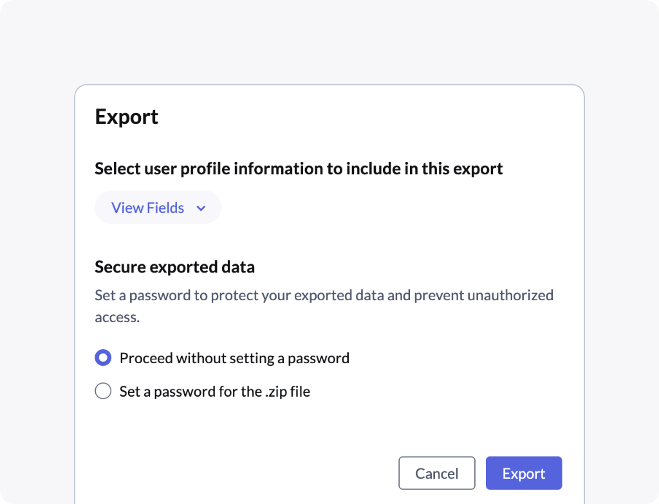
Task: Show the user profile fields list
Action: [158, 208]
